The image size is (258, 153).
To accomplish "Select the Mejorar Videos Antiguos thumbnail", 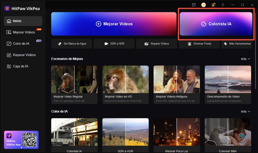I will click(177, 85).
